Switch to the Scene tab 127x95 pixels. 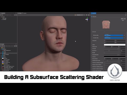[20, 13]
